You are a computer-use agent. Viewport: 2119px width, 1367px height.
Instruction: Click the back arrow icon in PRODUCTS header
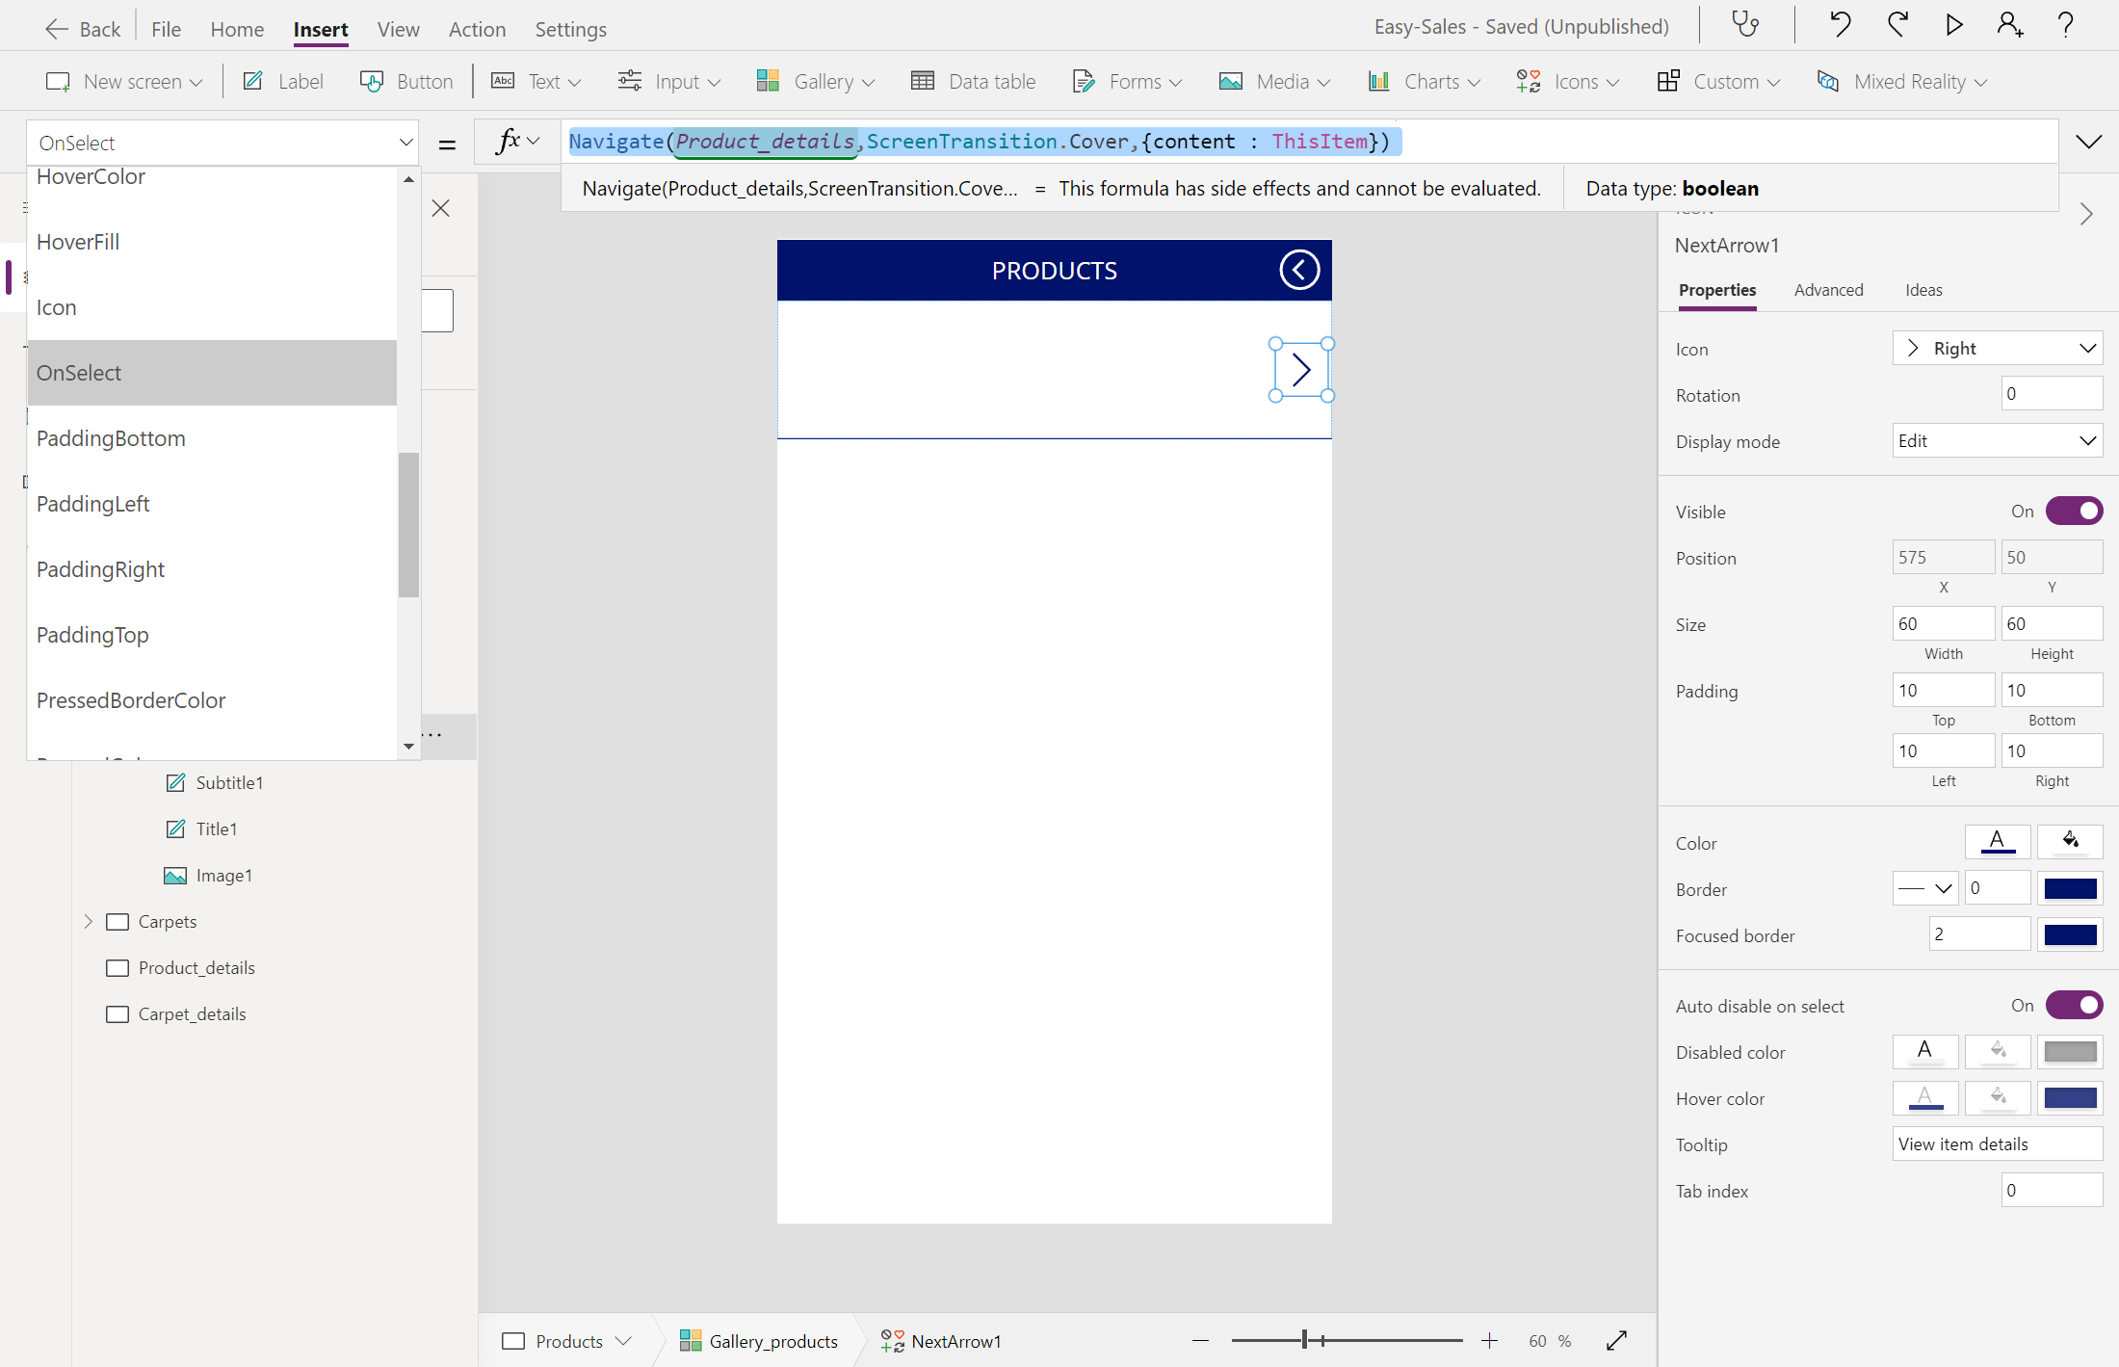click(1298, 270)
